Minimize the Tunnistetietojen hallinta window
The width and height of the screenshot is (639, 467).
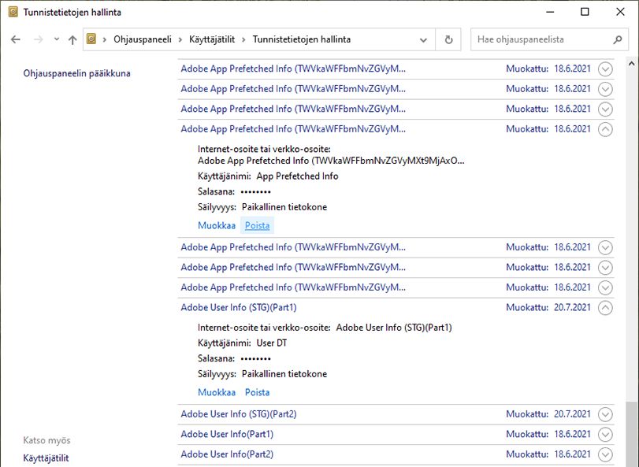coord(550,12)
